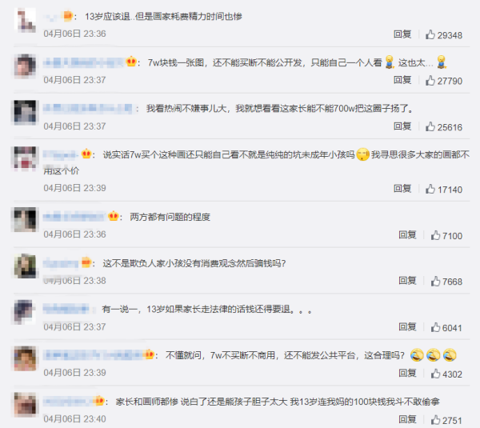Screen dimensions: 480x428
Task: Open avatar of 两方都有问题 commenter
Action: pos(25,219)
